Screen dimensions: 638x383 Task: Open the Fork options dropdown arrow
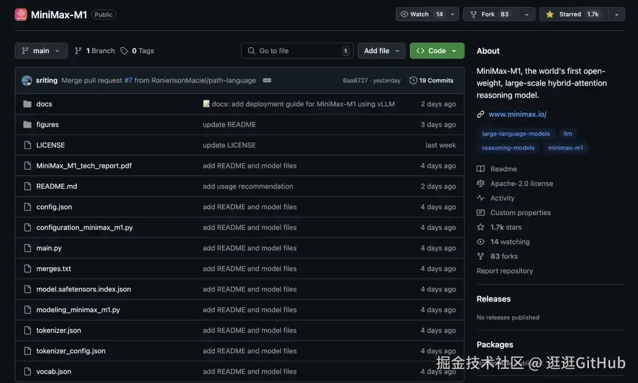(x=526, y=14)
